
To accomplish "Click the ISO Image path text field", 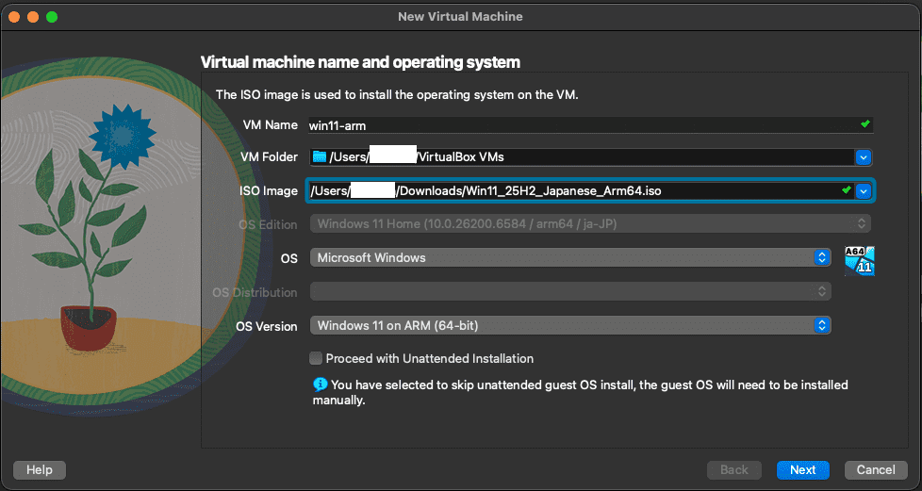I will 570,191.
